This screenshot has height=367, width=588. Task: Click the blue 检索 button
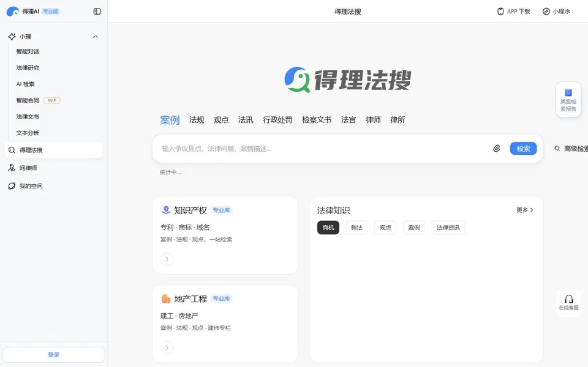pos(523,149)
